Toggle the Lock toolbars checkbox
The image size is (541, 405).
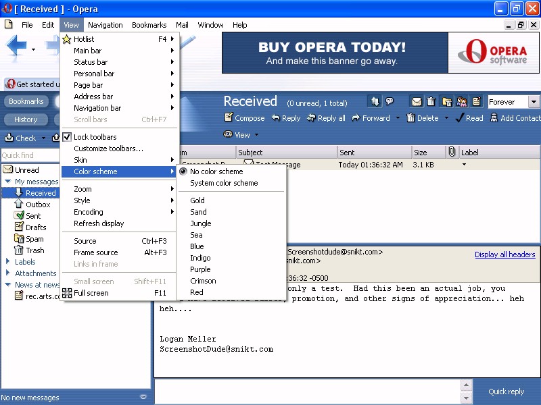67,137
